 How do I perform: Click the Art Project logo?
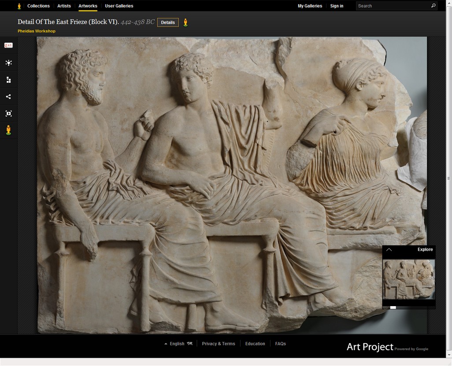[x=387, y=347]
